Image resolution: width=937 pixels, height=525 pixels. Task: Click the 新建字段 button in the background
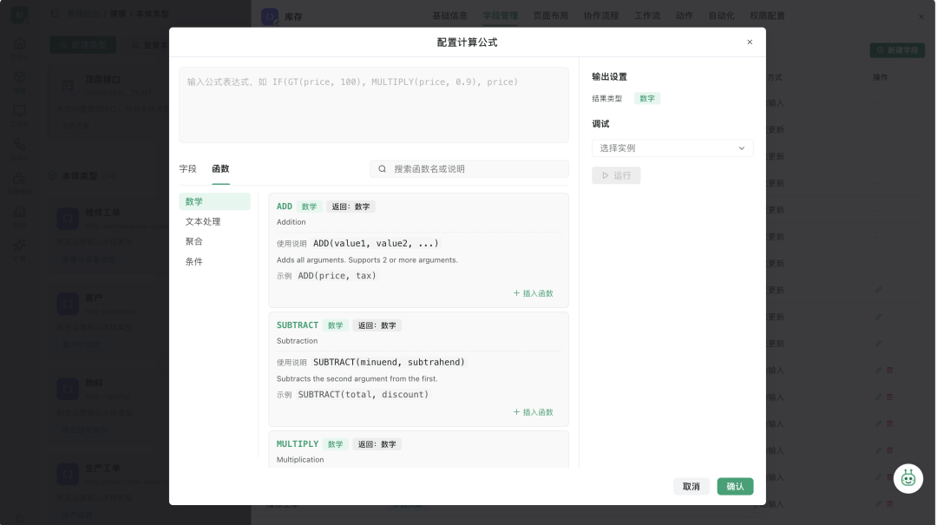(x=897, y=50)
